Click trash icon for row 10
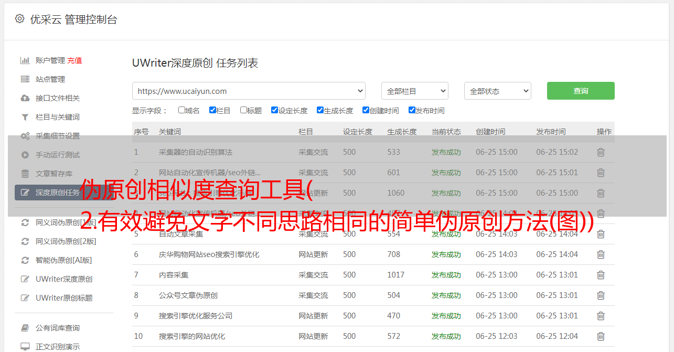Screen dimensions: 674x352 point(601,336)
